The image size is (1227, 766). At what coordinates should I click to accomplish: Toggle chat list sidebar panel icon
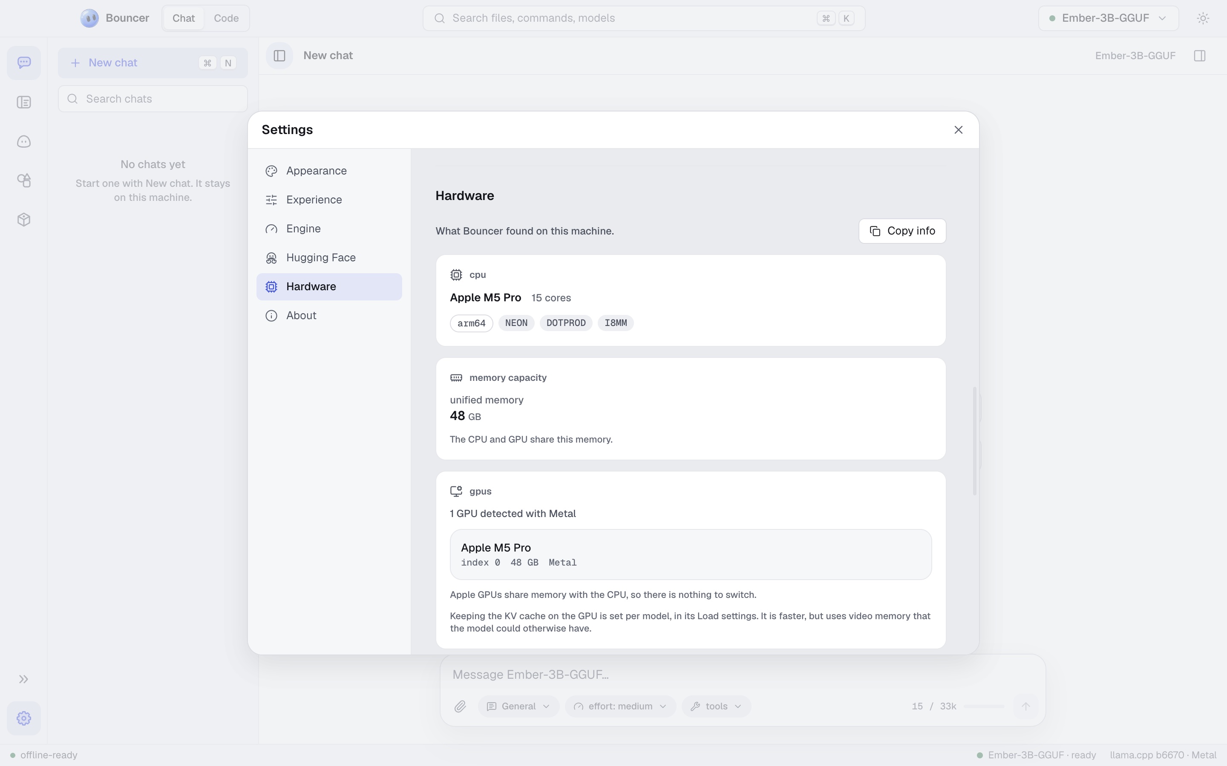point(279,56)
